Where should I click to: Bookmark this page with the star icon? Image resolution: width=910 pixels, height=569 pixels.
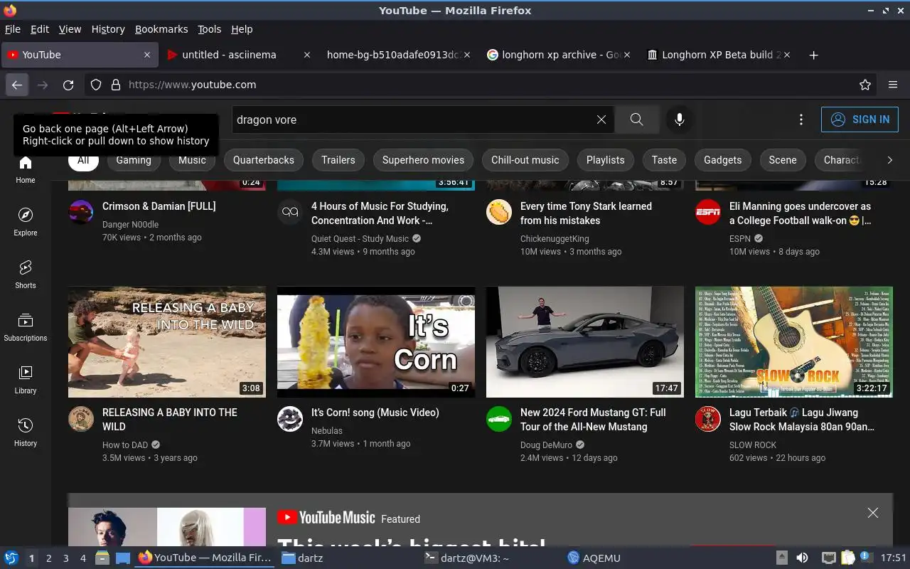(x=865, y=85)
